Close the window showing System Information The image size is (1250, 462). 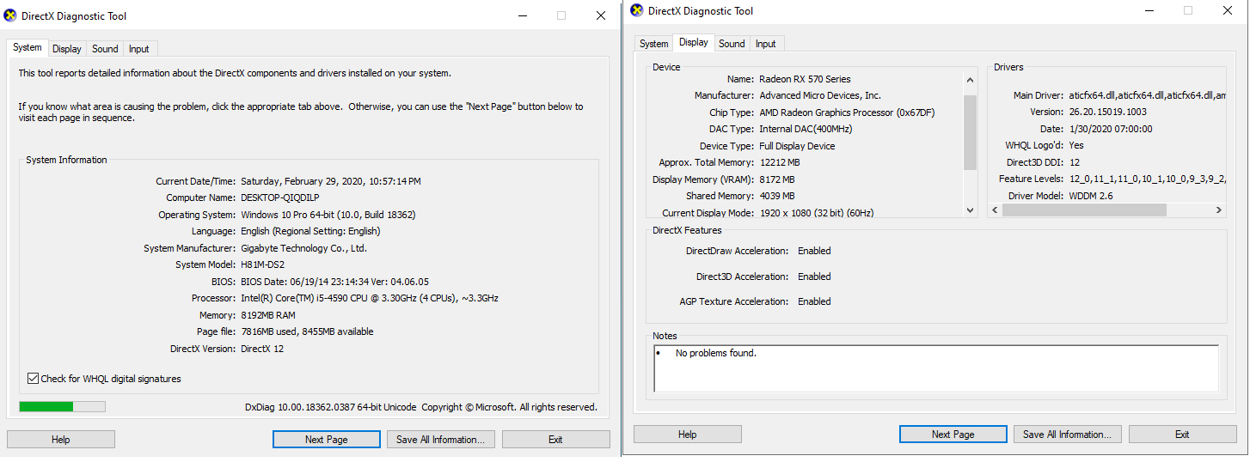click(x=600, y=15)
